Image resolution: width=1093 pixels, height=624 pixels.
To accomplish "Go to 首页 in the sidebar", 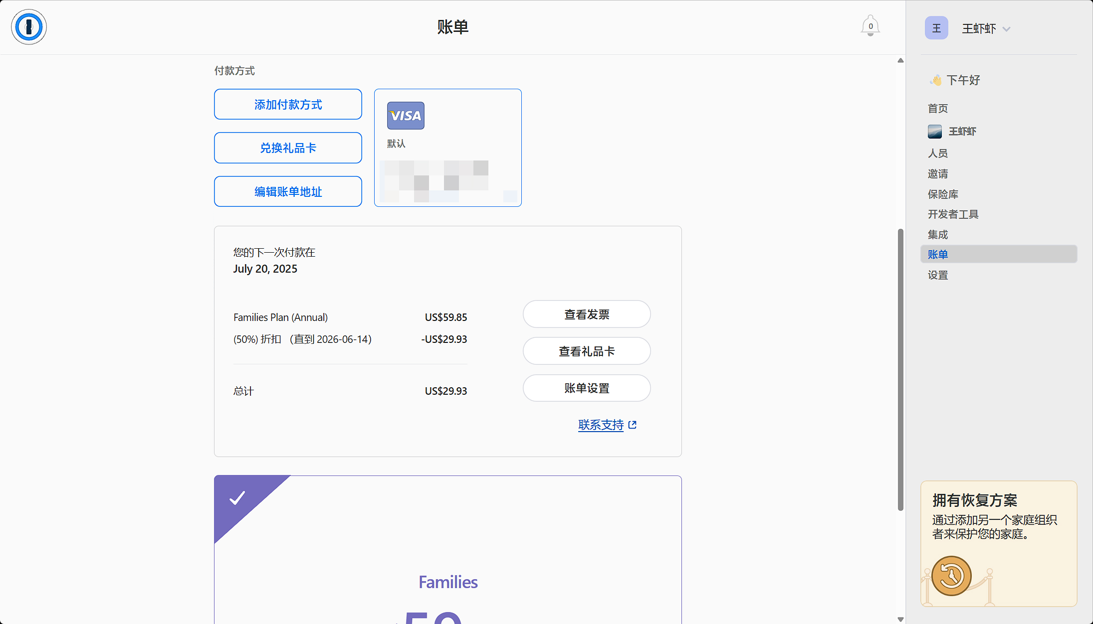I will click(x=938, y=108).
